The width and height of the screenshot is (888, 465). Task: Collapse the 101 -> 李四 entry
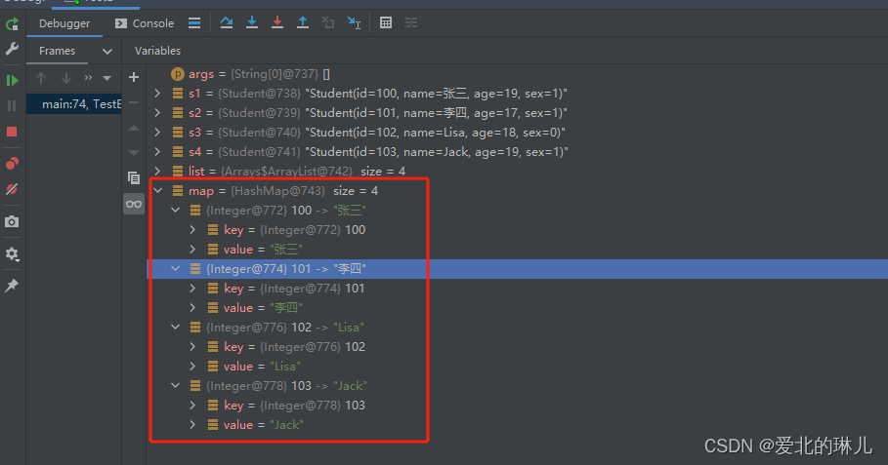click(x=176, y=269)
